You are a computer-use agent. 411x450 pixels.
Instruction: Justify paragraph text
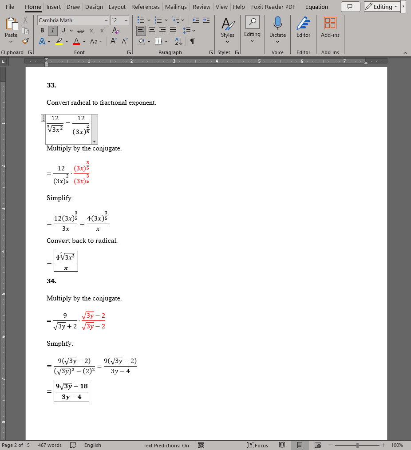pyautogui.click(x=173, y=31)
